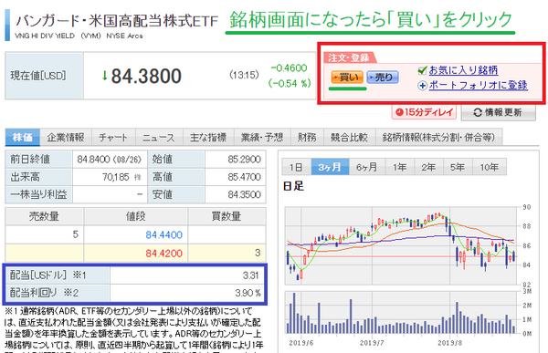The image size is (548, 353).
Task: Click the 高値 value 85.4700
Action: (x=244, y=177)
